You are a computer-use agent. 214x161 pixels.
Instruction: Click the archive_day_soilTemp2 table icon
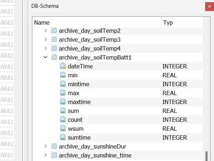(54, 31)
